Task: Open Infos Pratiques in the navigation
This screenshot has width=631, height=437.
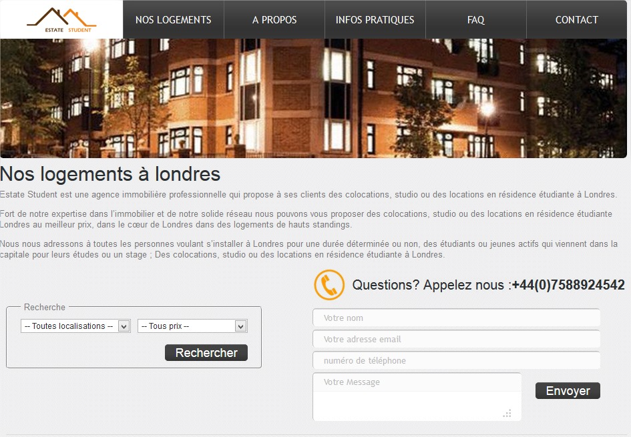Action: coord(375,20)
